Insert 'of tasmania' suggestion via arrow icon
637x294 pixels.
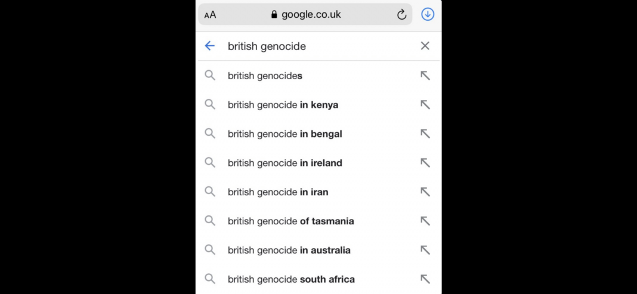(425, 221)
